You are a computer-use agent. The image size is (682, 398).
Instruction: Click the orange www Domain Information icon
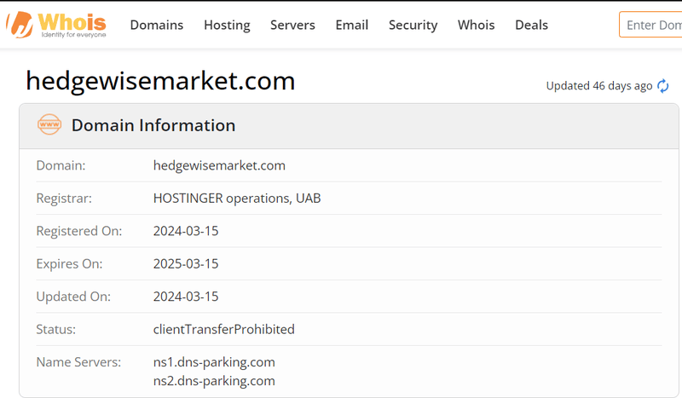pyautogui.click(x=49, y=124)
